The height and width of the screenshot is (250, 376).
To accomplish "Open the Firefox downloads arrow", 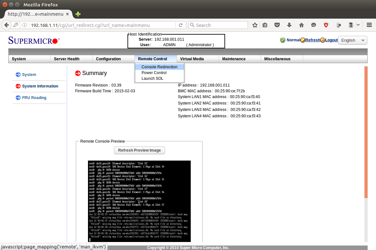I will pyautogui.click(x=289, y=25).
